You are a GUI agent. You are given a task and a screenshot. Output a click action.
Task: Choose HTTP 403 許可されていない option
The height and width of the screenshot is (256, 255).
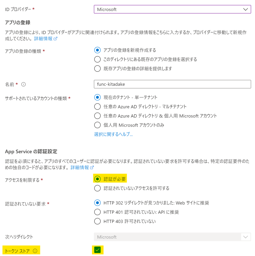[97, 221]
